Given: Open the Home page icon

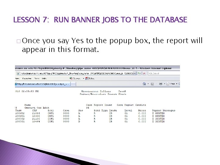Looking at the screenshot, I should (x=144, y=84).
